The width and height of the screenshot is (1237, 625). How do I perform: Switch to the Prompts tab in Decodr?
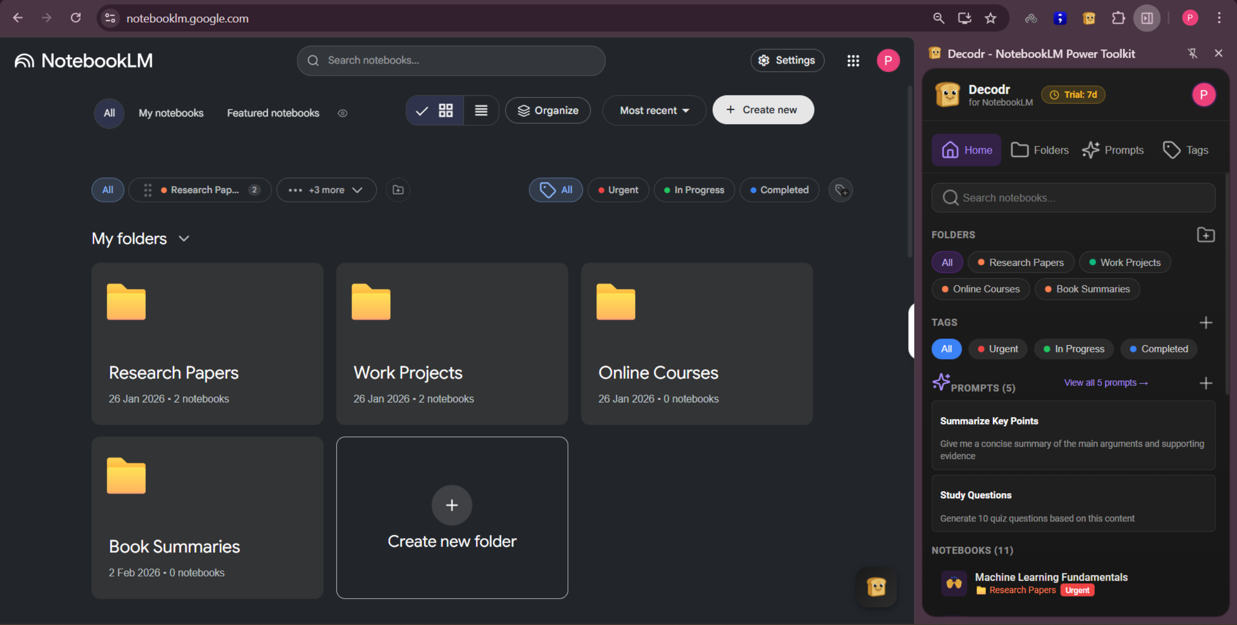(1113, 150)
